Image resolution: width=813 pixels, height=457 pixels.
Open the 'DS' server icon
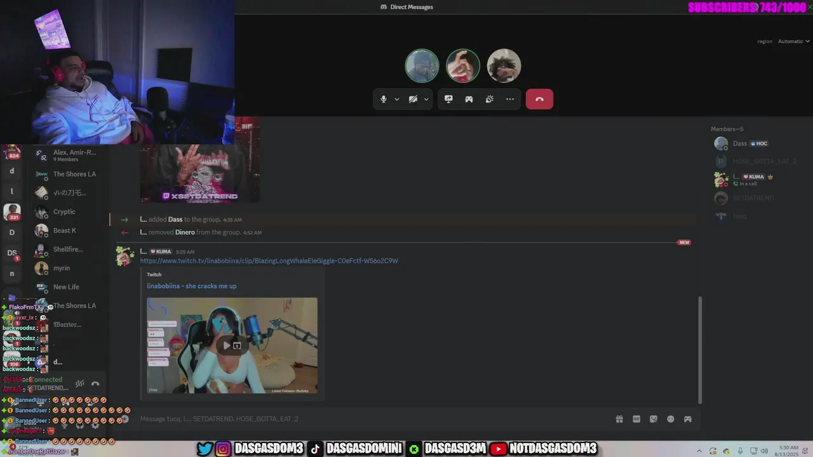(11, 253)
